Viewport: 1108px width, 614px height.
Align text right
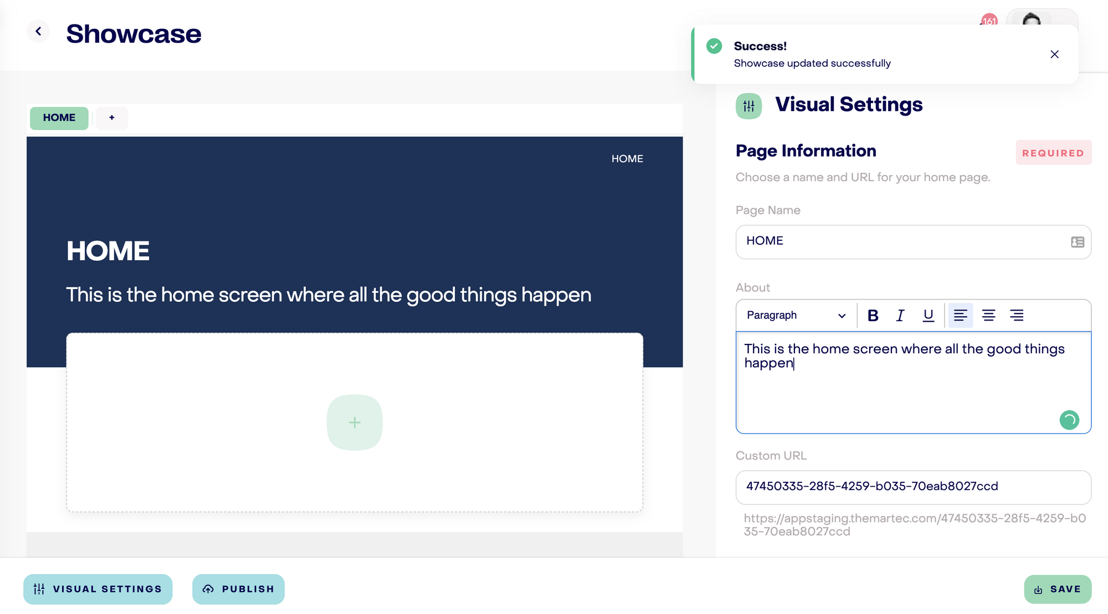coord(1017,316)
